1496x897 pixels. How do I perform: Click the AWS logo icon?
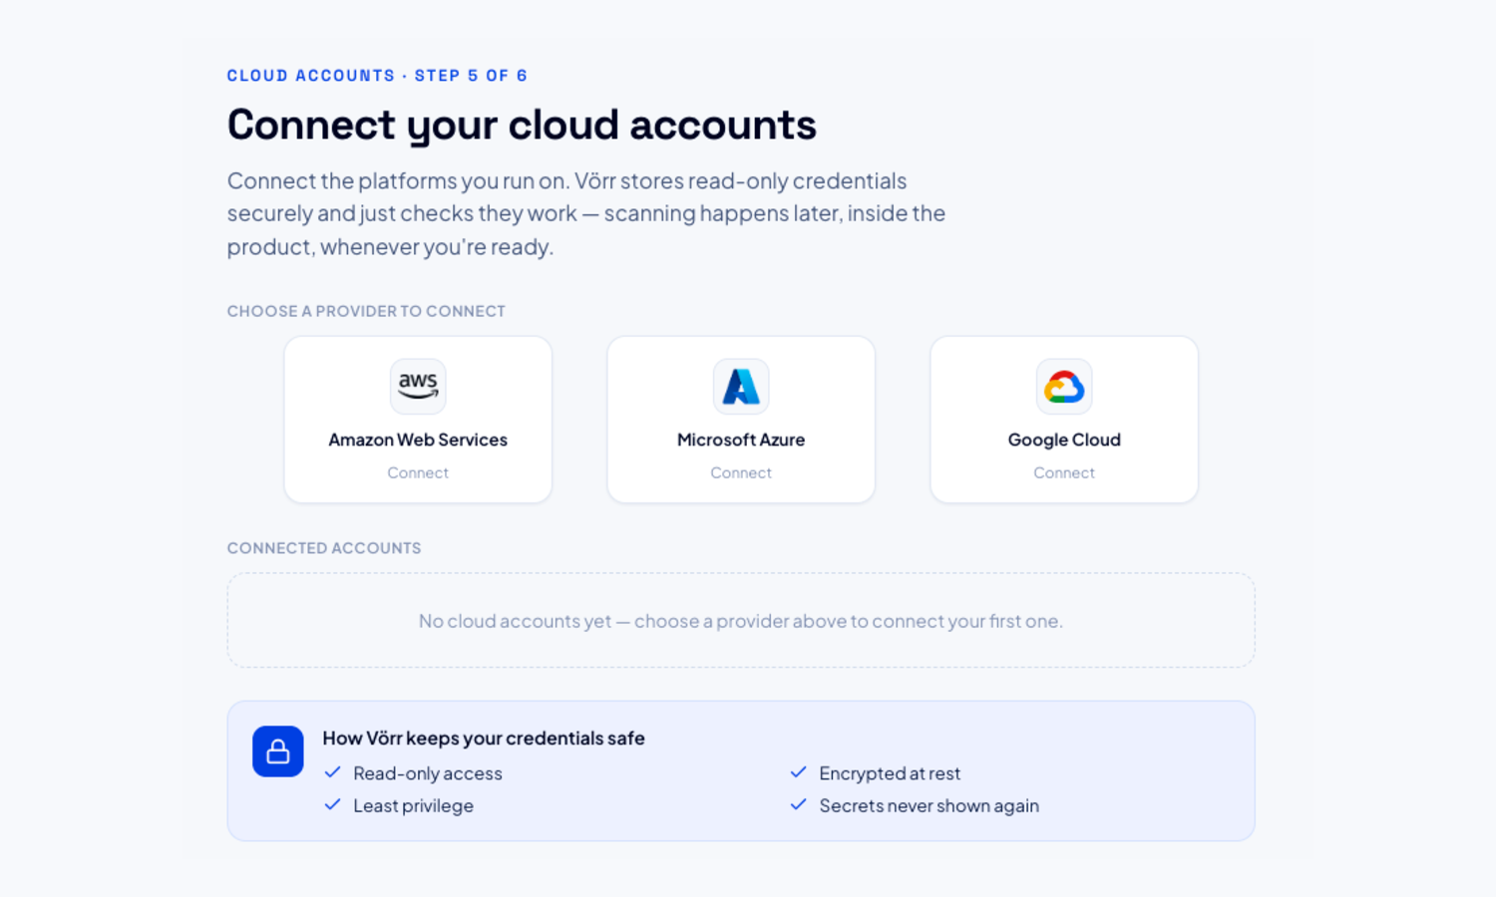[418, 386]
